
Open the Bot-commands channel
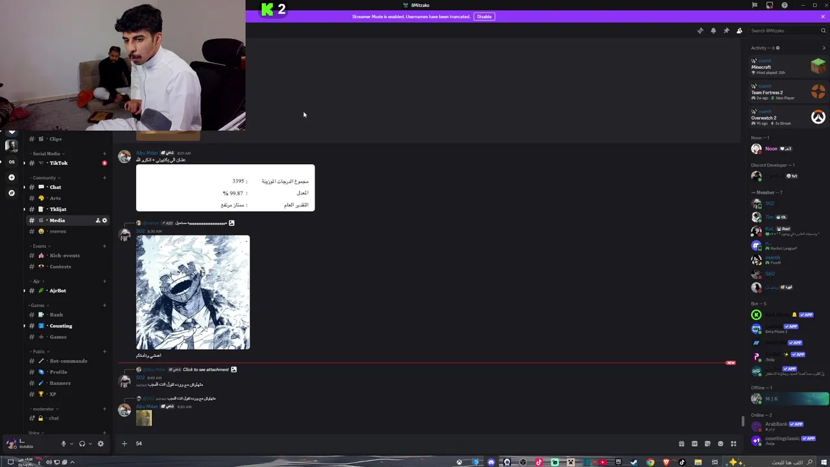point(68,361)
